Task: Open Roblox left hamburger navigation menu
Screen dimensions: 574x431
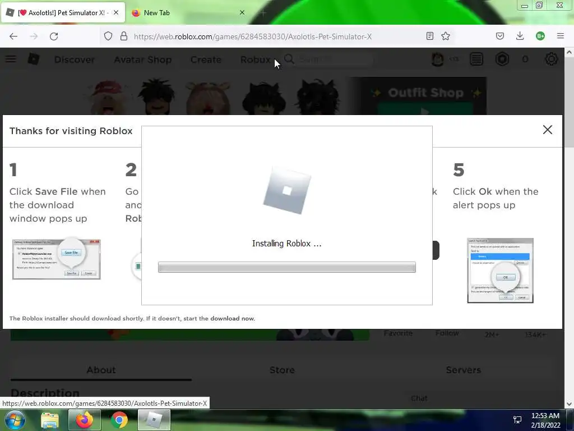Action: point(11,58)
